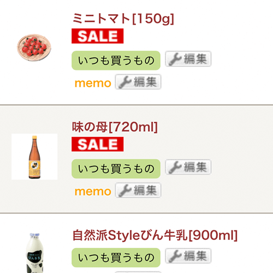Click the 味の母 bottle thumbnail
The height and width of the screenshot is (273, 273).
click(34, 157)
